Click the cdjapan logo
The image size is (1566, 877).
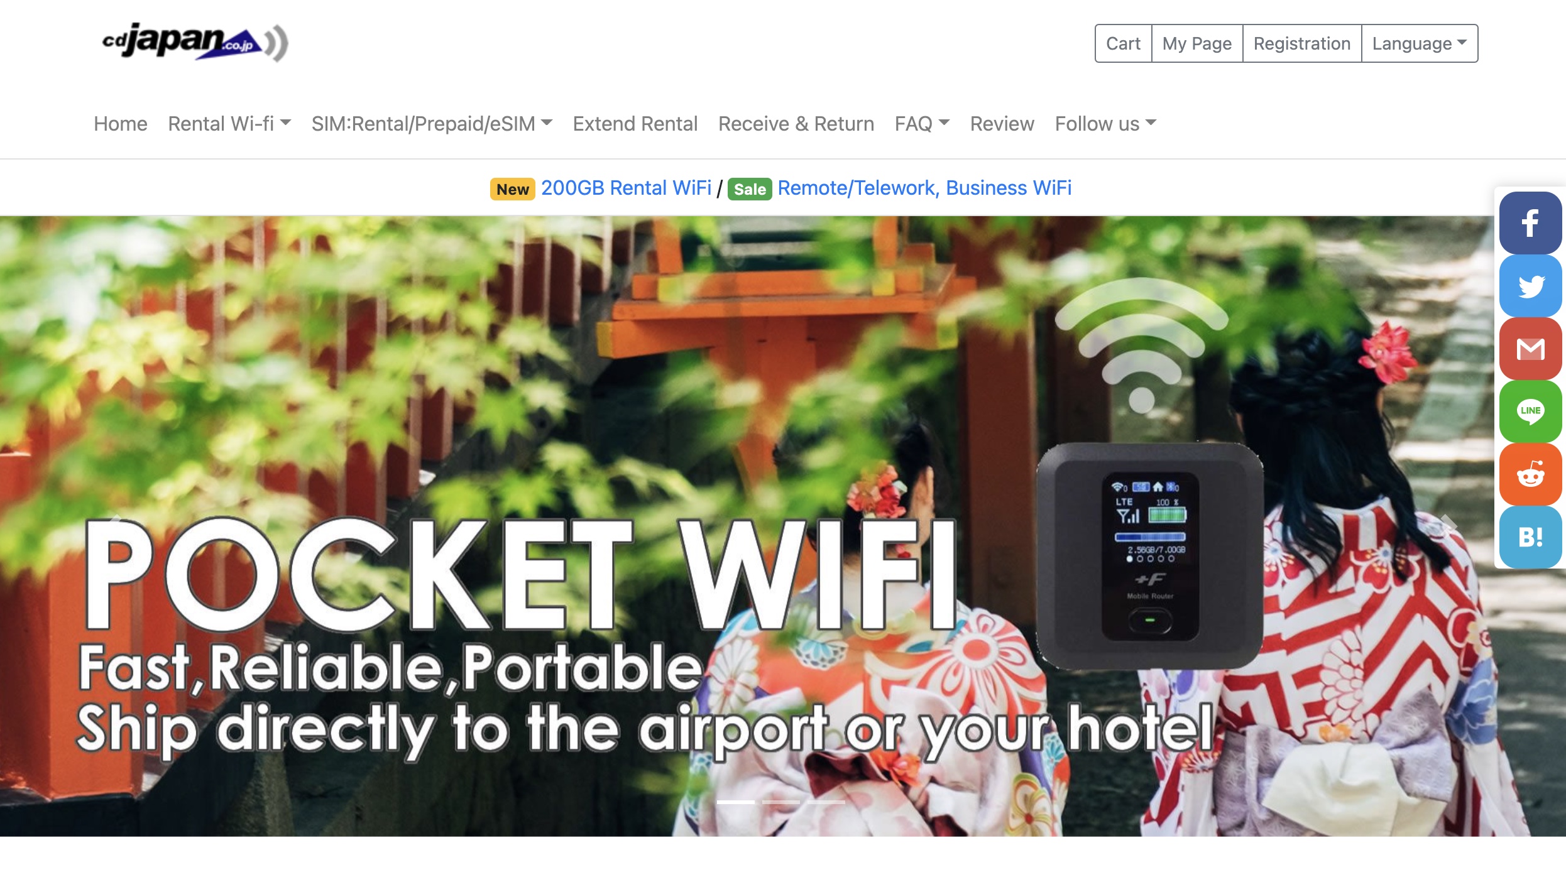[x=195, y=42]
